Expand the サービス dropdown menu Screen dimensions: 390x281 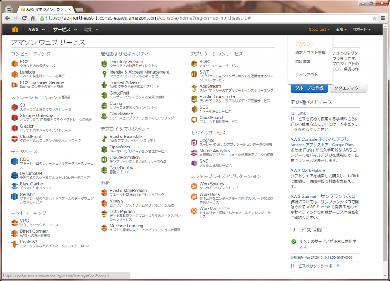pyautogui.click(x=65, y=30)
